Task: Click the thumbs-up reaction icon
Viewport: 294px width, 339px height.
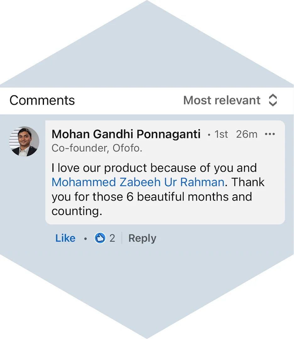Action: 100,238
